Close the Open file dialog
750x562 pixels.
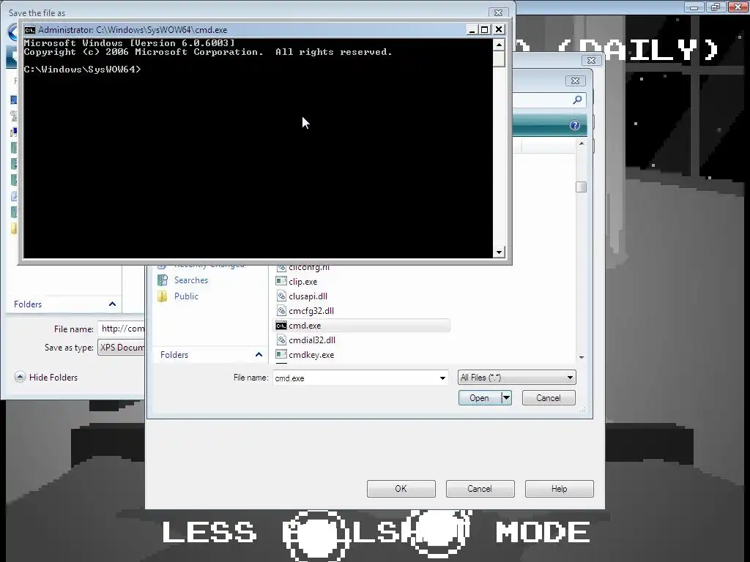point(575,80)
